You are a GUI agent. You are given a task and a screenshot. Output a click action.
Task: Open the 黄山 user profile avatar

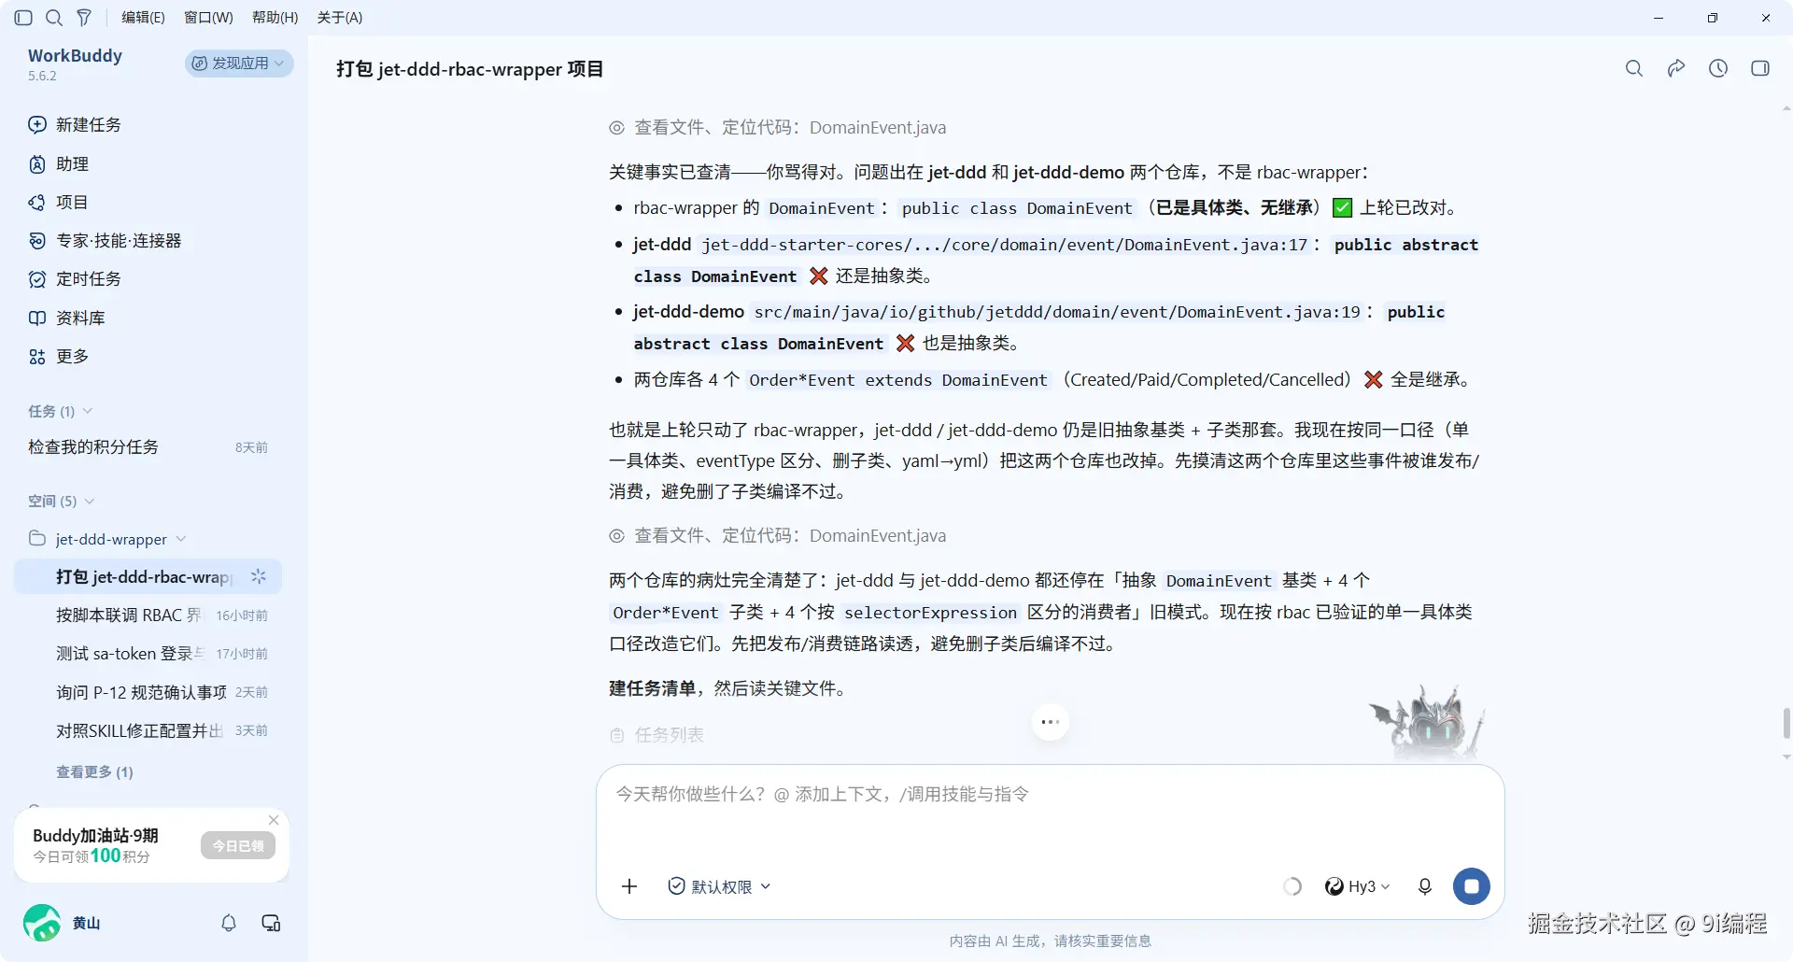pyautogui.click(x=42, y=923)
